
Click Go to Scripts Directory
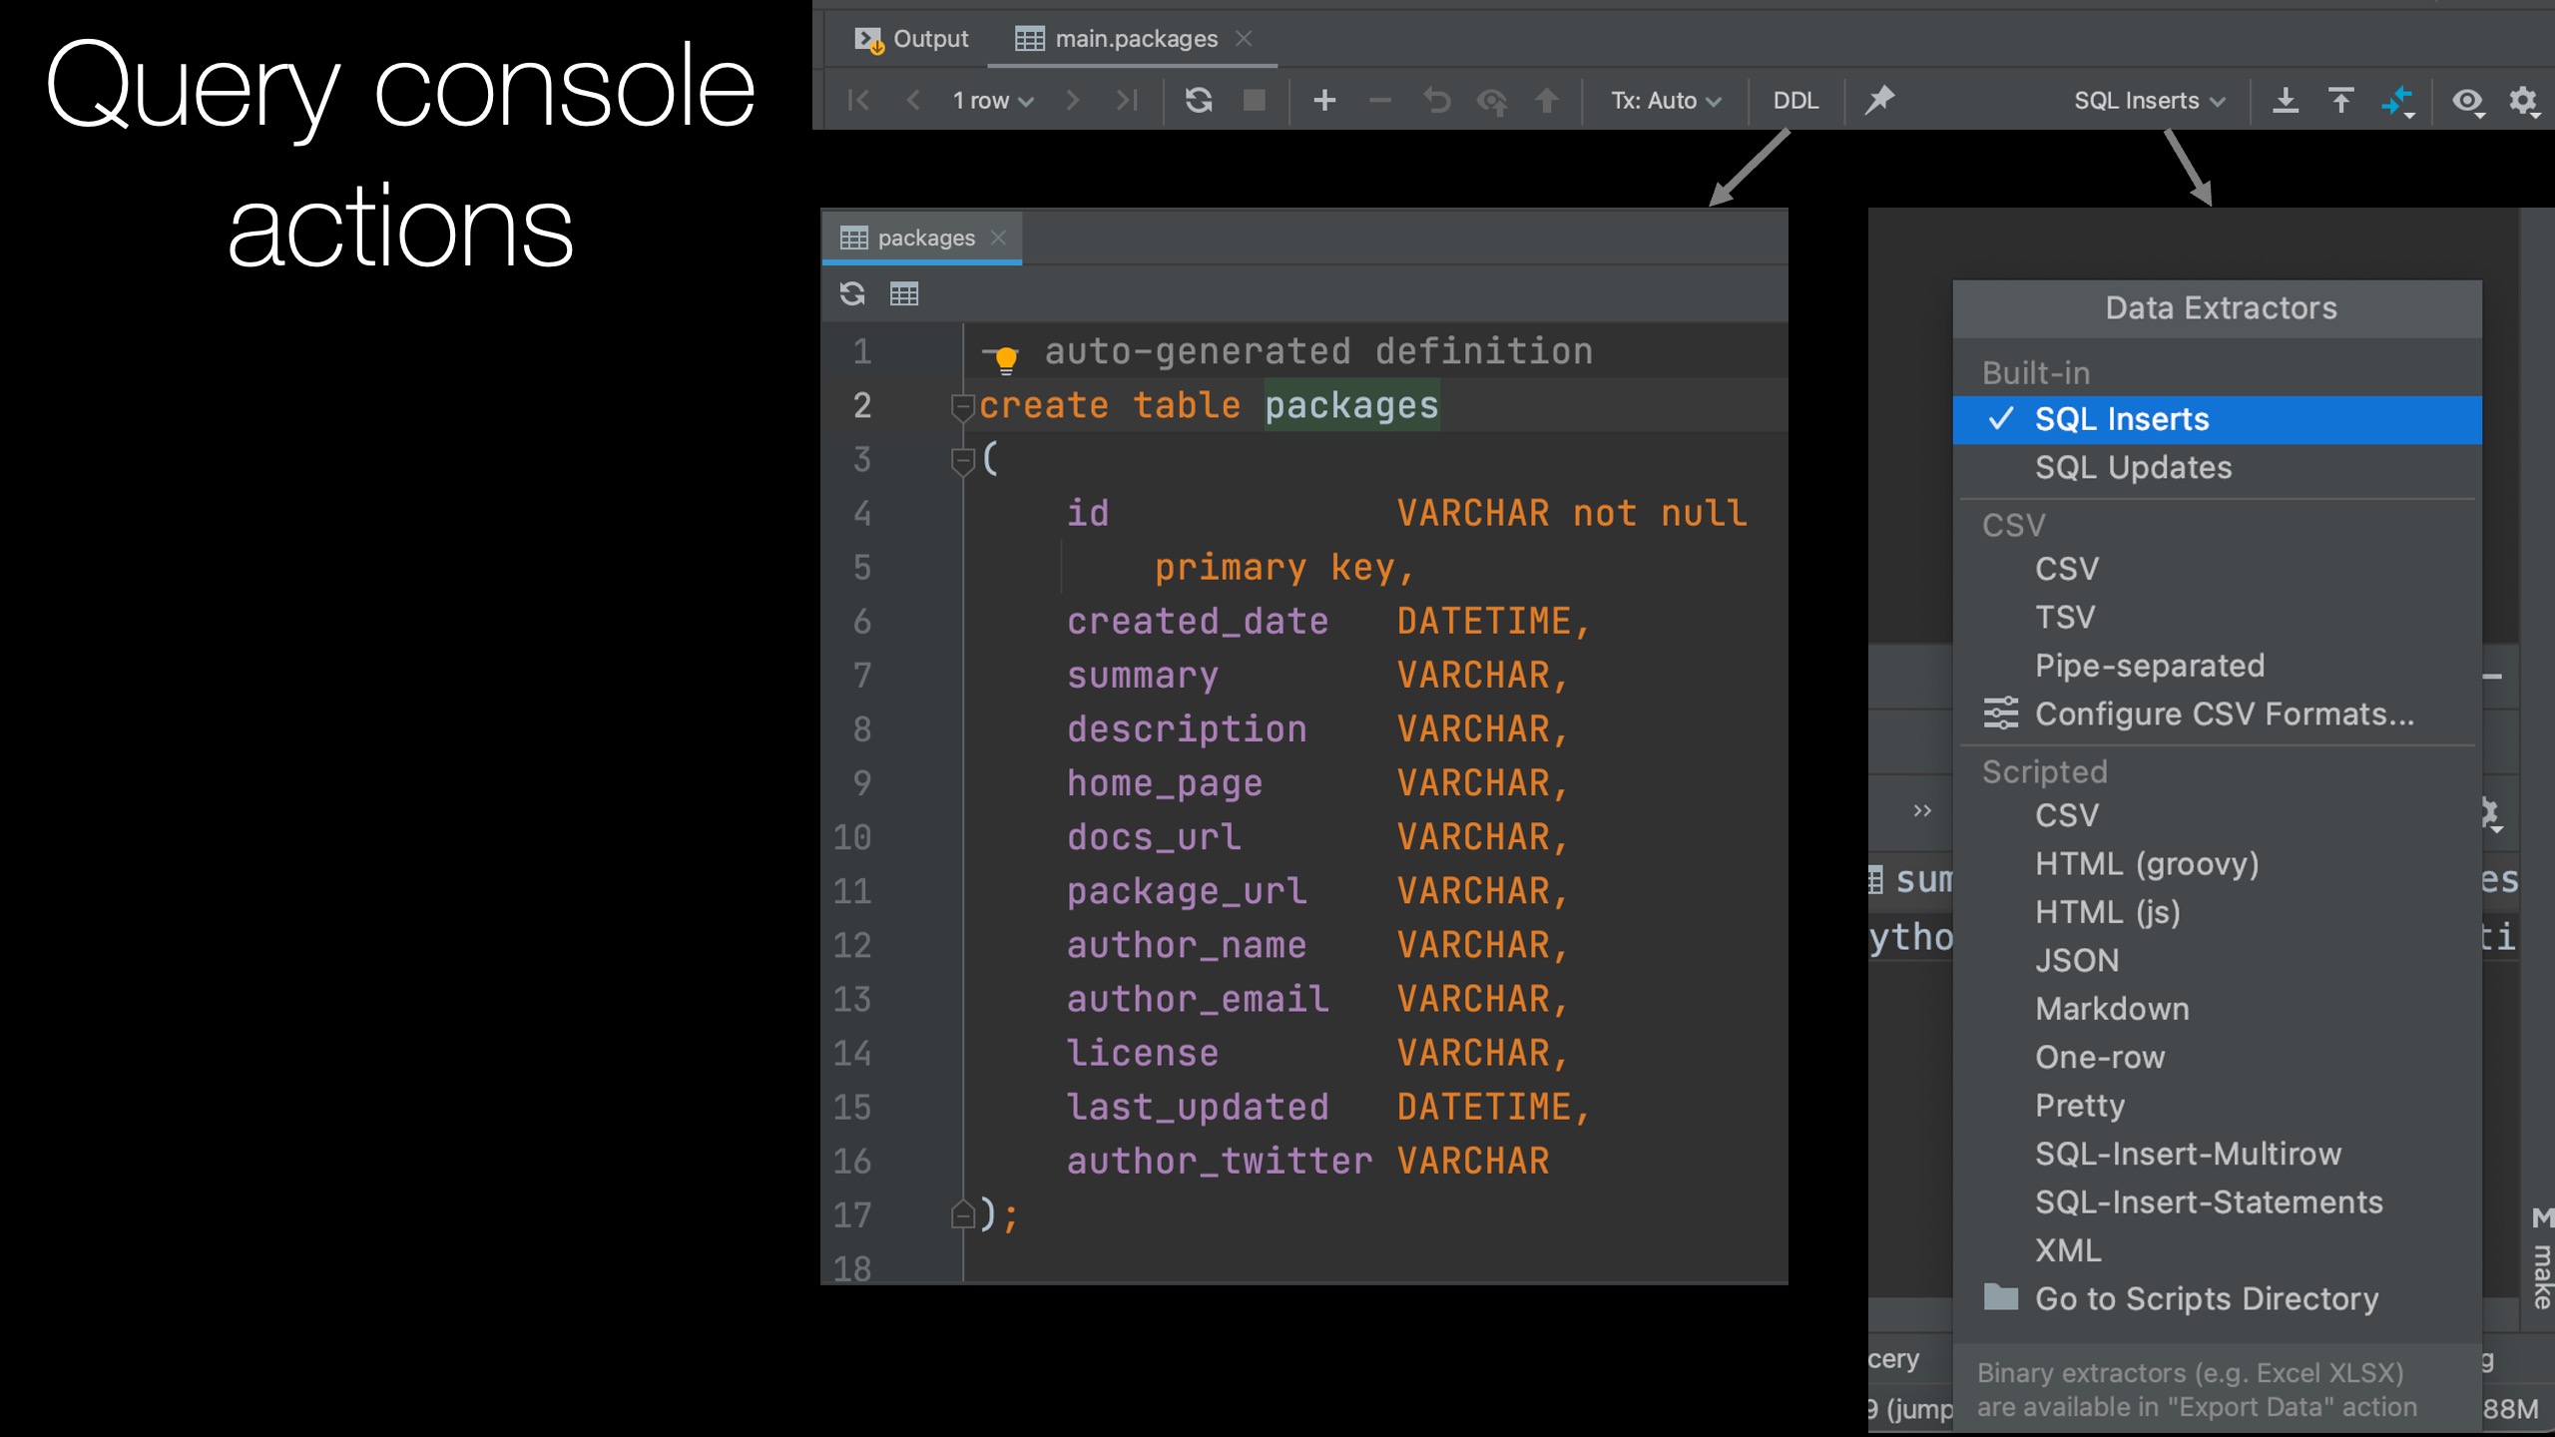click(2206, 1298)
